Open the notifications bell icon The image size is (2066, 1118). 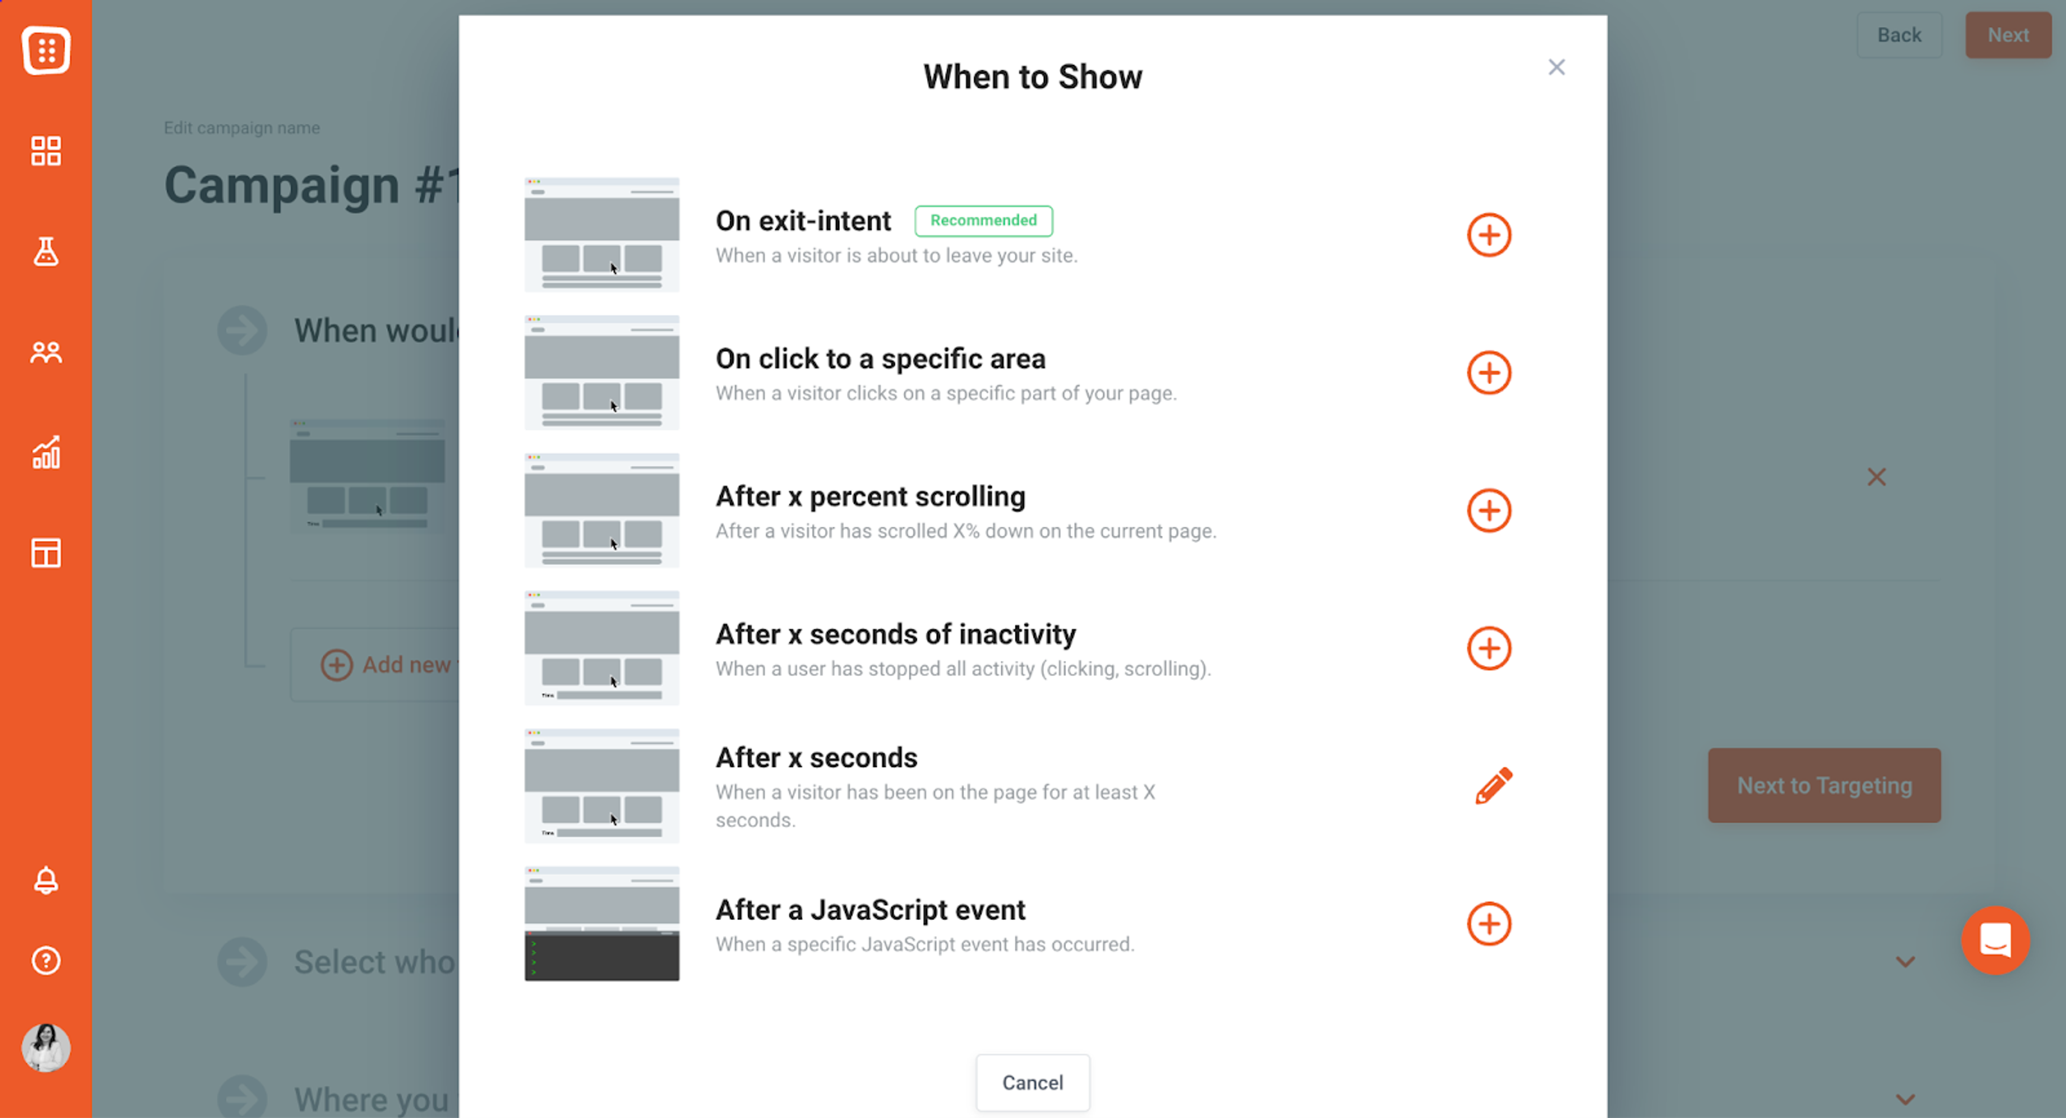(x=46, y=880)
